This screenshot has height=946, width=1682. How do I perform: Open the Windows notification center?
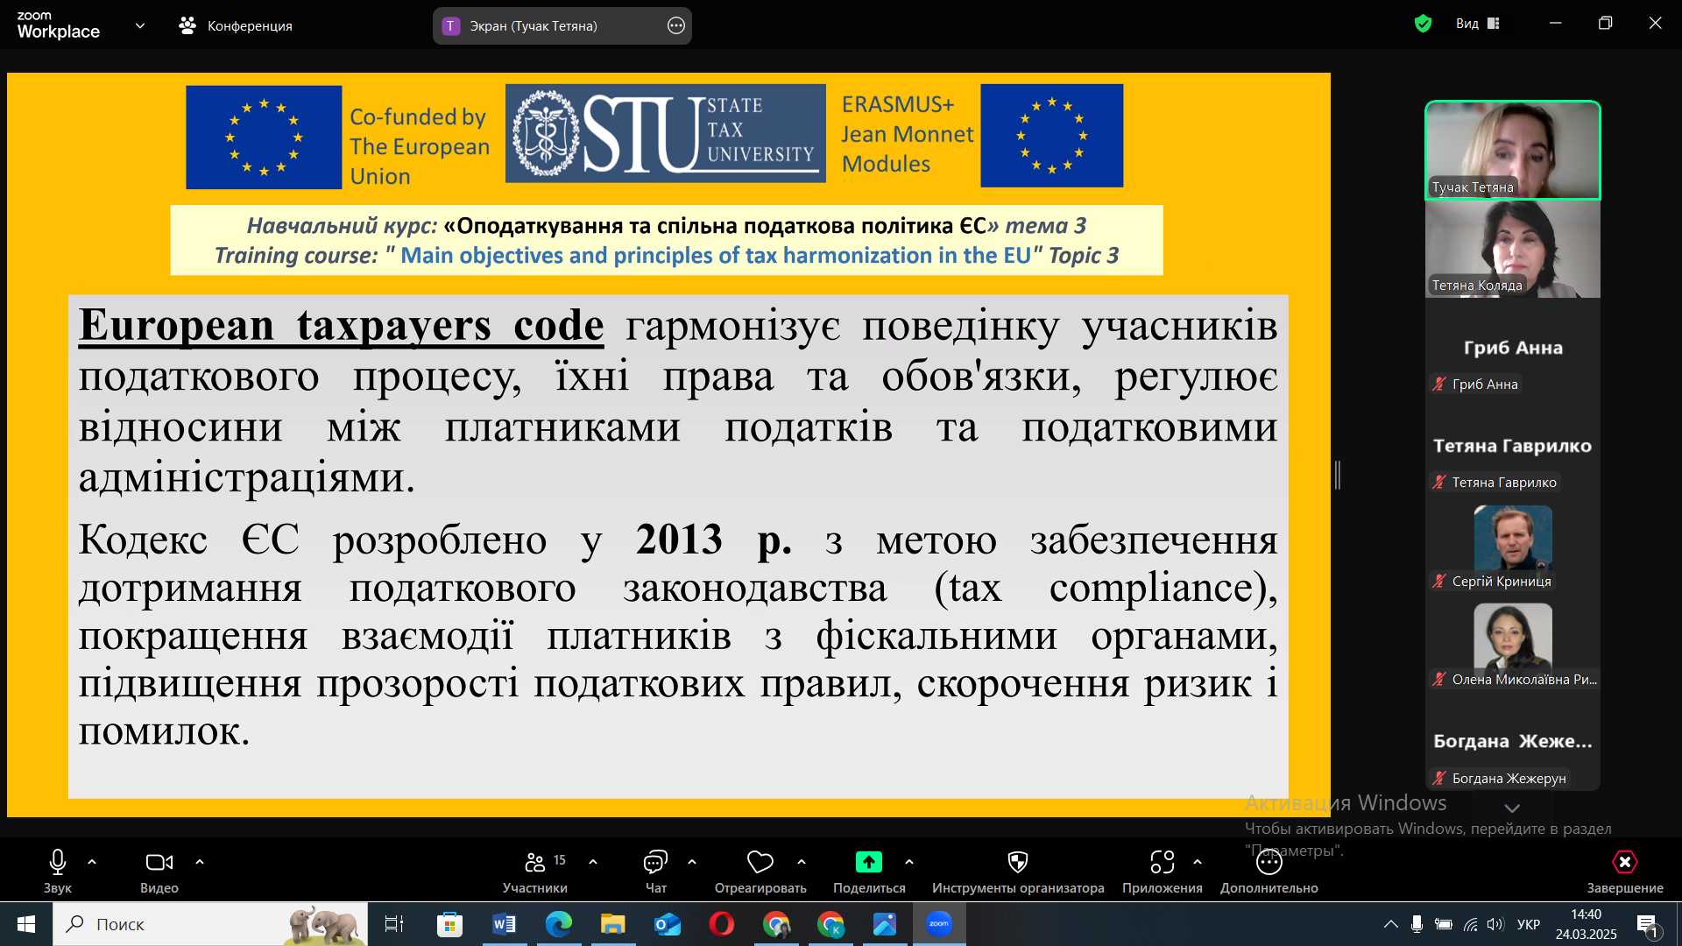click(1647, 925)
